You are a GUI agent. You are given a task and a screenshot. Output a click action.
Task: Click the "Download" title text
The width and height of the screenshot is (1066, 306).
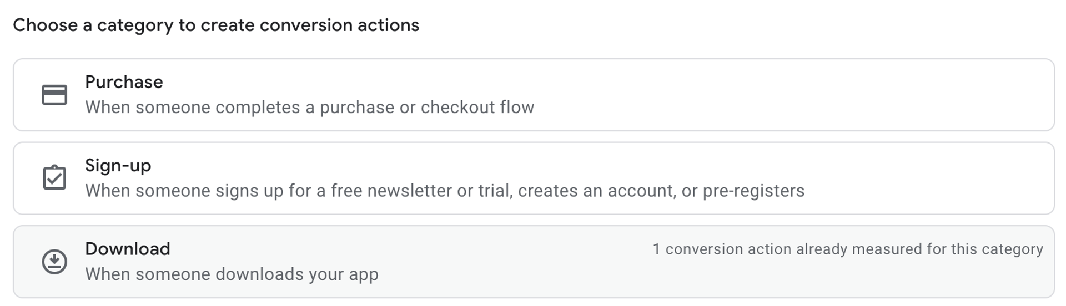pos(128,249)
